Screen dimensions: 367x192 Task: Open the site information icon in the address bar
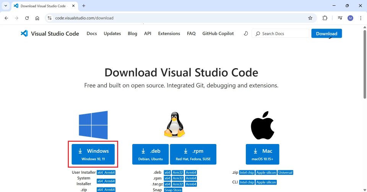pos(49,18)
